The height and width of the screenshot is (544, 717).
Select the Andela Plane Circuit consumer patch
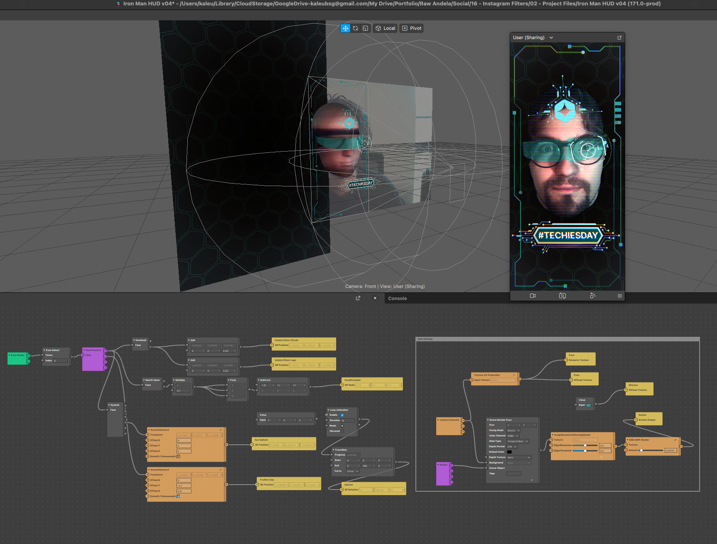click(303, 344)
